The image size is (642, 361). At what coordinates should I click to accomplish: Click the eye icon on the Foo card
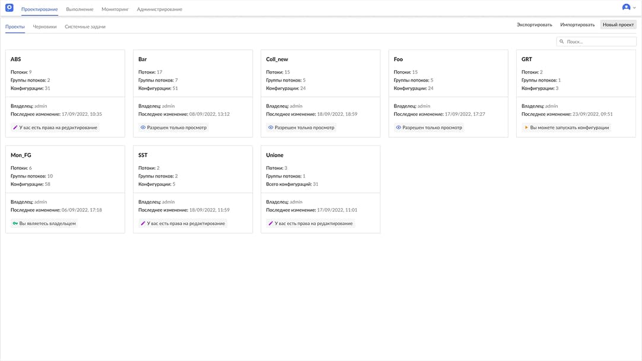click(398, 126)
